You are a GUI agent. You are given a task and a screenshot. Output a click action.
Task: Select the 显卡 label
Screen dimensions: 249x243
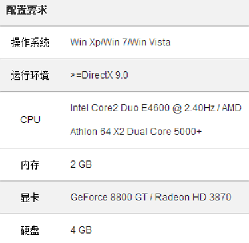click(30, 198)
